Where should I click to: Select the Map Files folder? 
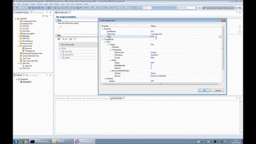26,36
